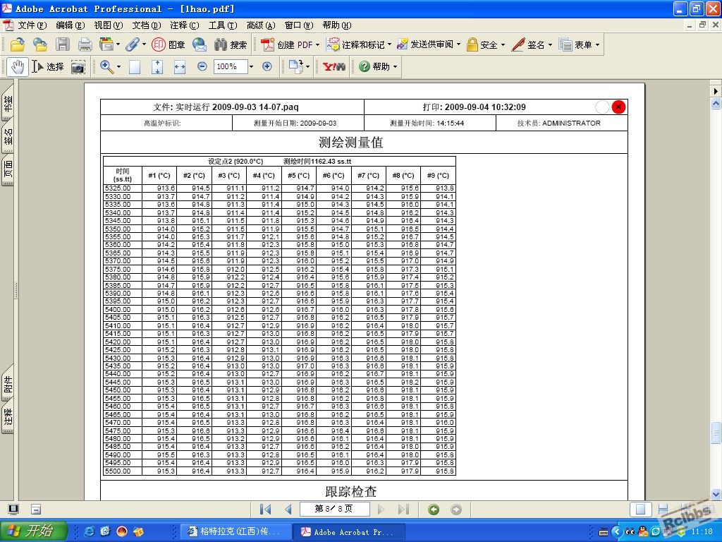Image resolution: width=722 pixels, height=542 pixels.
Task: Expand the 创建 PDF dropdown
Action: (x=317, y=45)
